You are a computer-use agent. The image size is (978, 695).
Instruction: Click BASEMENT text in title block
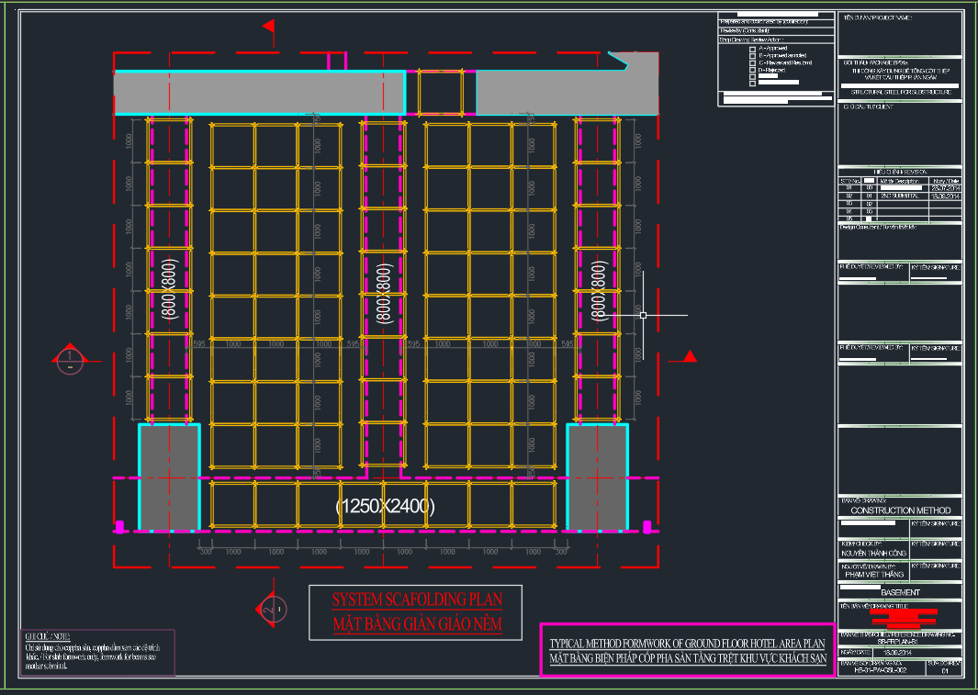coord(900,592)
